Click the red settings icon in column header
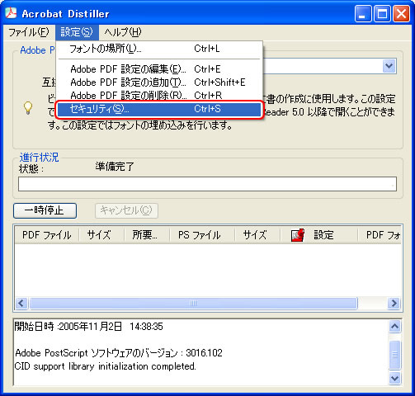 (x=298, y=235)
